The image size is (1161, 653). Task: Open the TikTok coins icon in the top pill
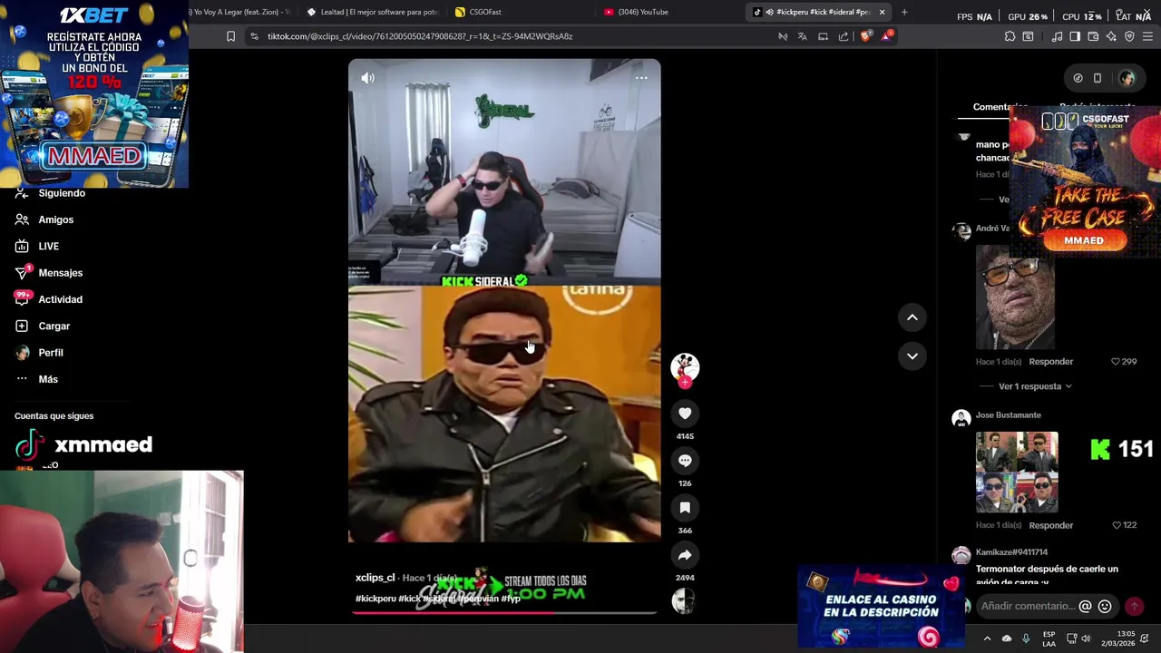coord(1078,78)
